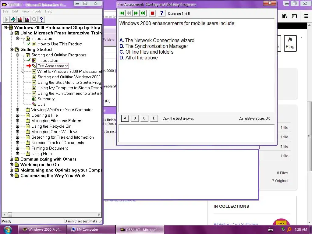The height and width of the screenshot is (234, 312).
Task: Click the purple notes page toolbar icon
Action: [27, 19]
